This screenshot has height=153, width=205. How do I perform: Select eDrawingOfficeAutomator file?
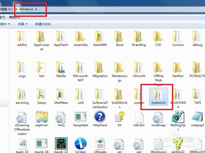pyautogui.click(x=22, y=124)
